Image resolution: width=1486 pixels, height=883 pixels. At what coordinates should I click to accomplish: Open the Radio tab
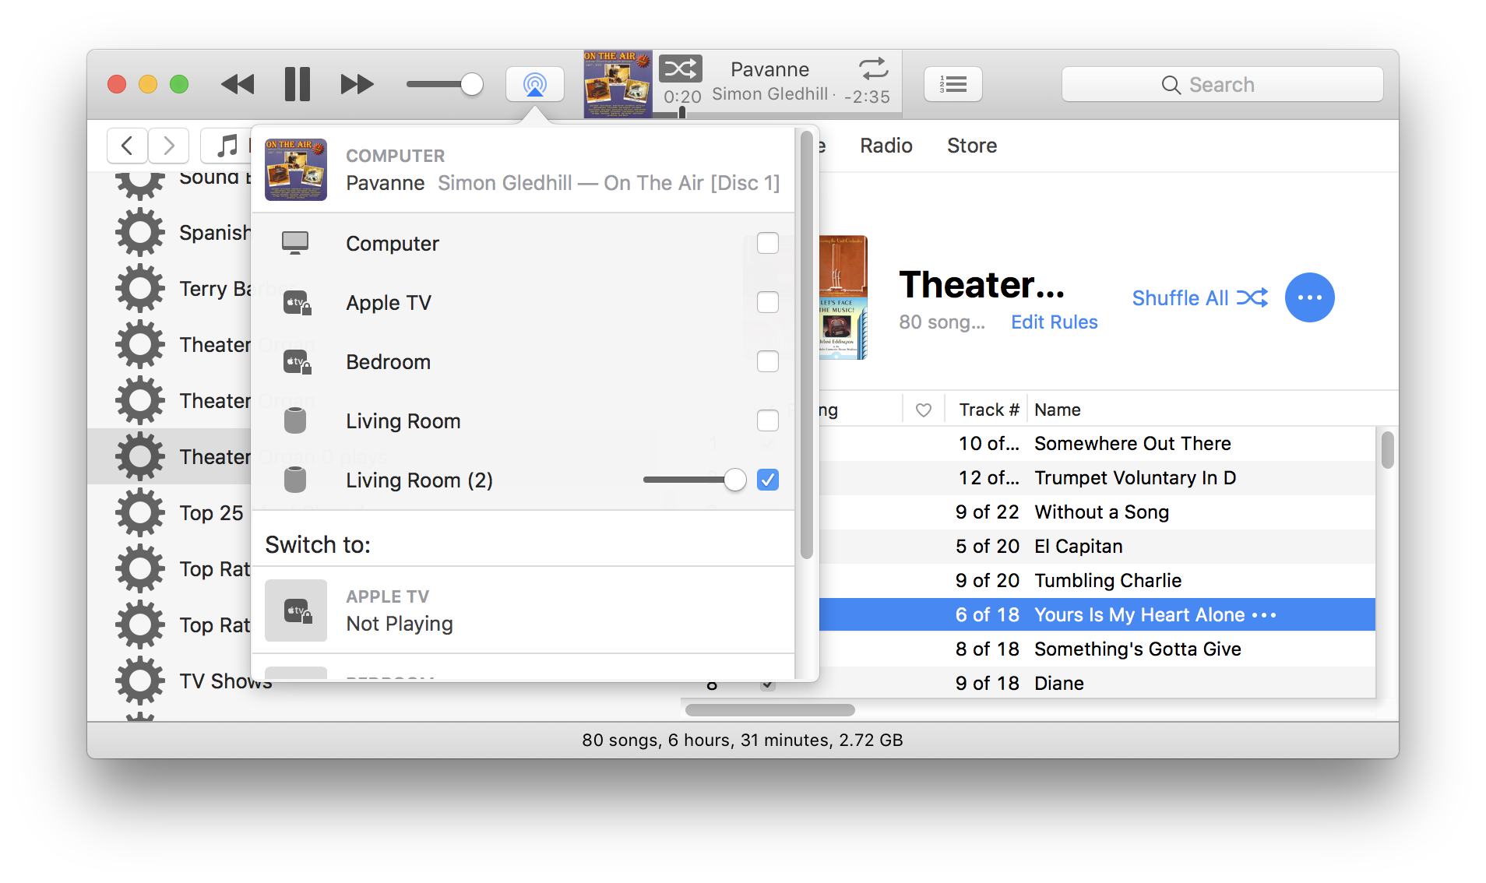[x=886, y=146]
